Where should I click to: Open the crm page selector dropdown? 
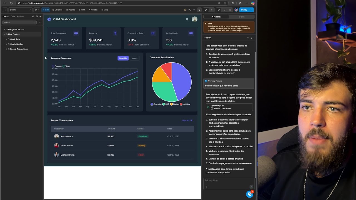(x=21, y=10)
